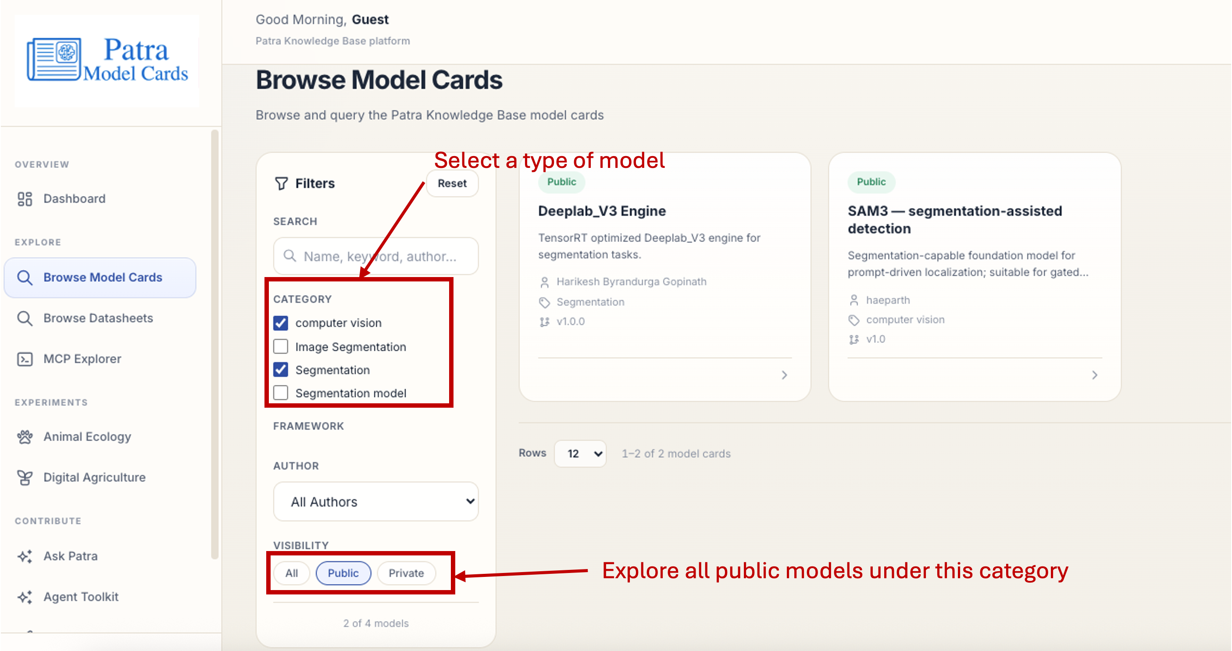1232x651 pixels.
Task: Select Private visibility filter
Action: tap(407, 573)
